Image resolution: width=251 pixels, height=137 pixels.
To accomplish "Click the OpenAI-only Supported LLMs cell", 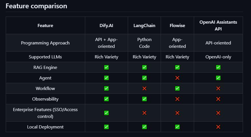I will [218, 57].
